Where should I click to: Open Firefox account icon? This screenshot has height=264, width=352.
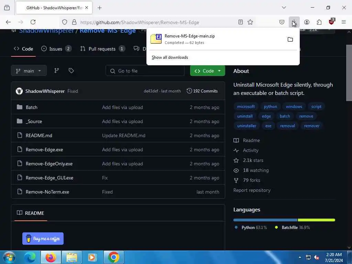coord(307,22)
